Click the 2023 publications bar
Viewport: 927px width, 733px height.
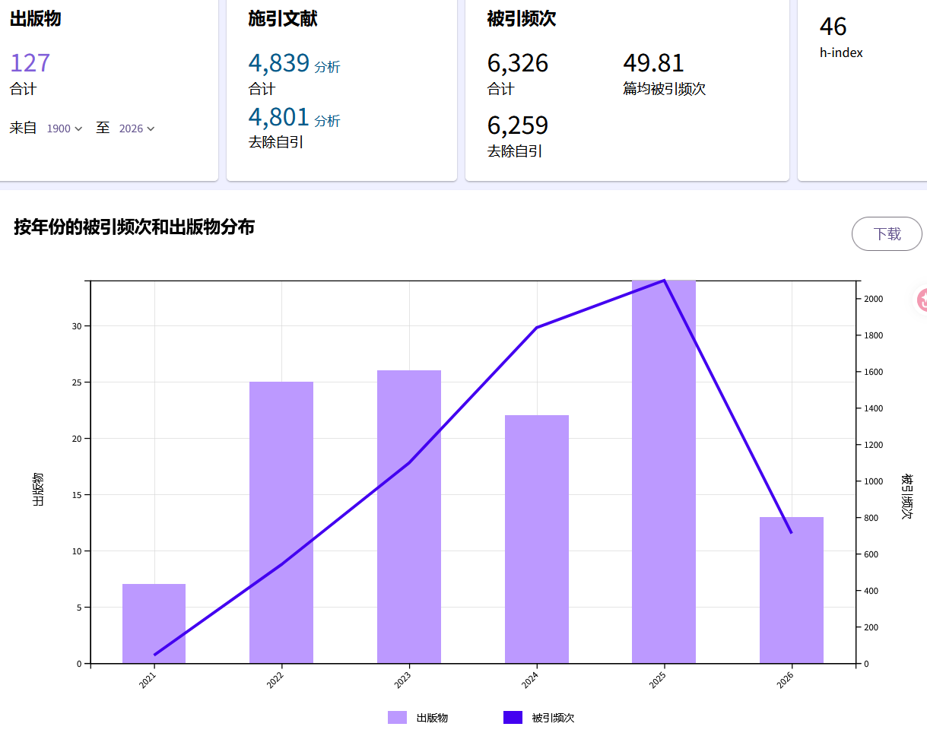pos(409,517)
